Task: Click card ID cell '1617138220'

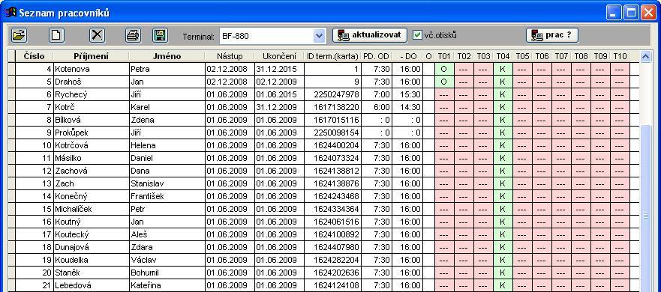Action: click(332, 107)
